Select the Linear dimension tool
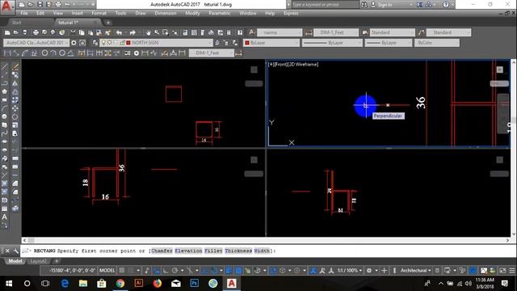The width and height of the screenshot is (517, 291). (7, 53)
